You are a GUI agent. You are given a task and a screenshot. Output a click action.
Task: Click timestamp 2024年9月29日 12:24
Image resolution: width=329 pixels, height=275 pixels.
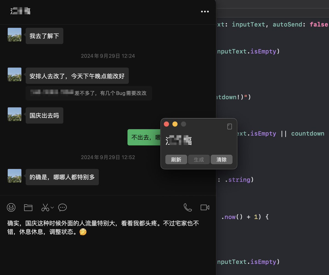108,56
